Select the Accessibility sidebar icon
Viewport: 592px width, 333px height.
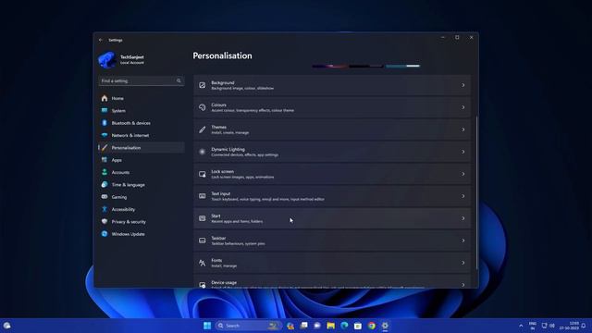coord(105,209)
